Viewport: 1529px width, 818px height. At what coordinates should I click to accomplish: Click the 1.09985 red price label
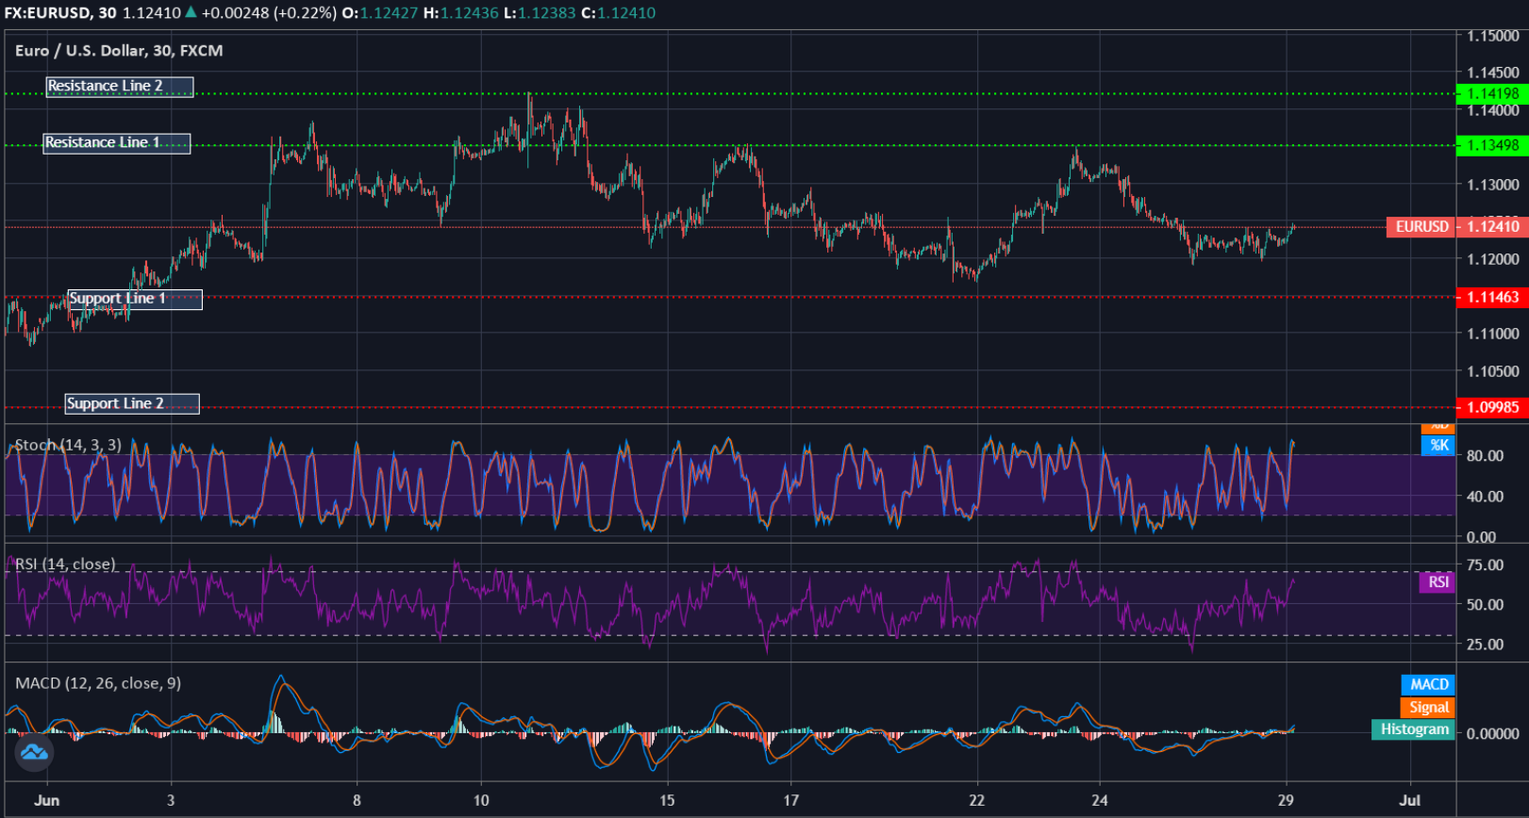click(x=1492, y=407)
